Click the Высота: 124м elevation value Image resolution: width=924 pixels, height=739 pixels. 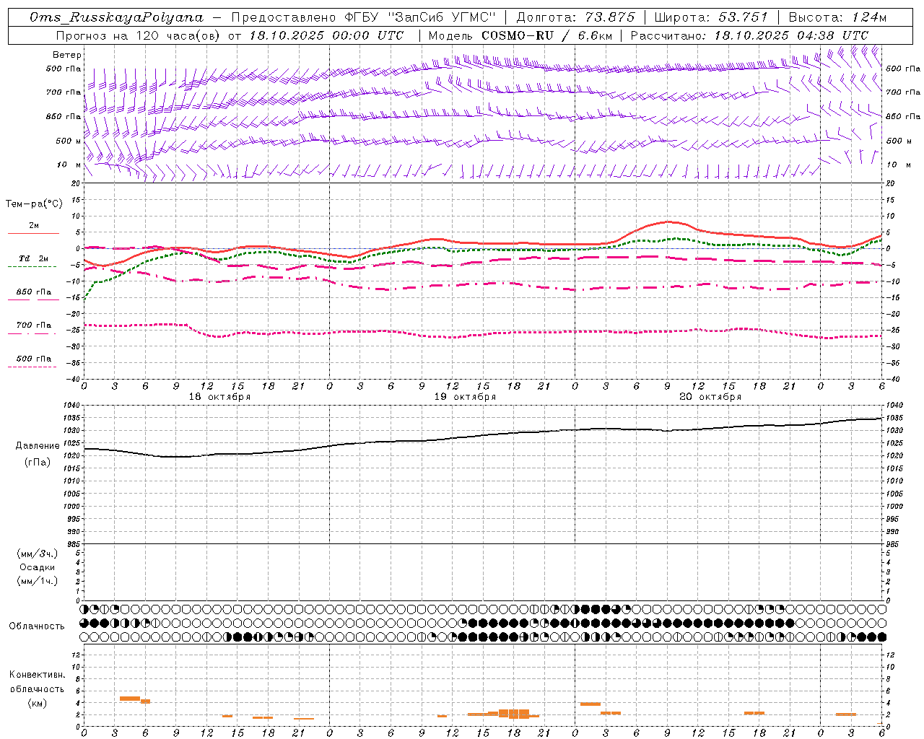(837, 17)
